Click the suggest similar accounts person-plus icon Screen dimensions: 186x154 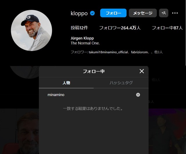[164, 13]
